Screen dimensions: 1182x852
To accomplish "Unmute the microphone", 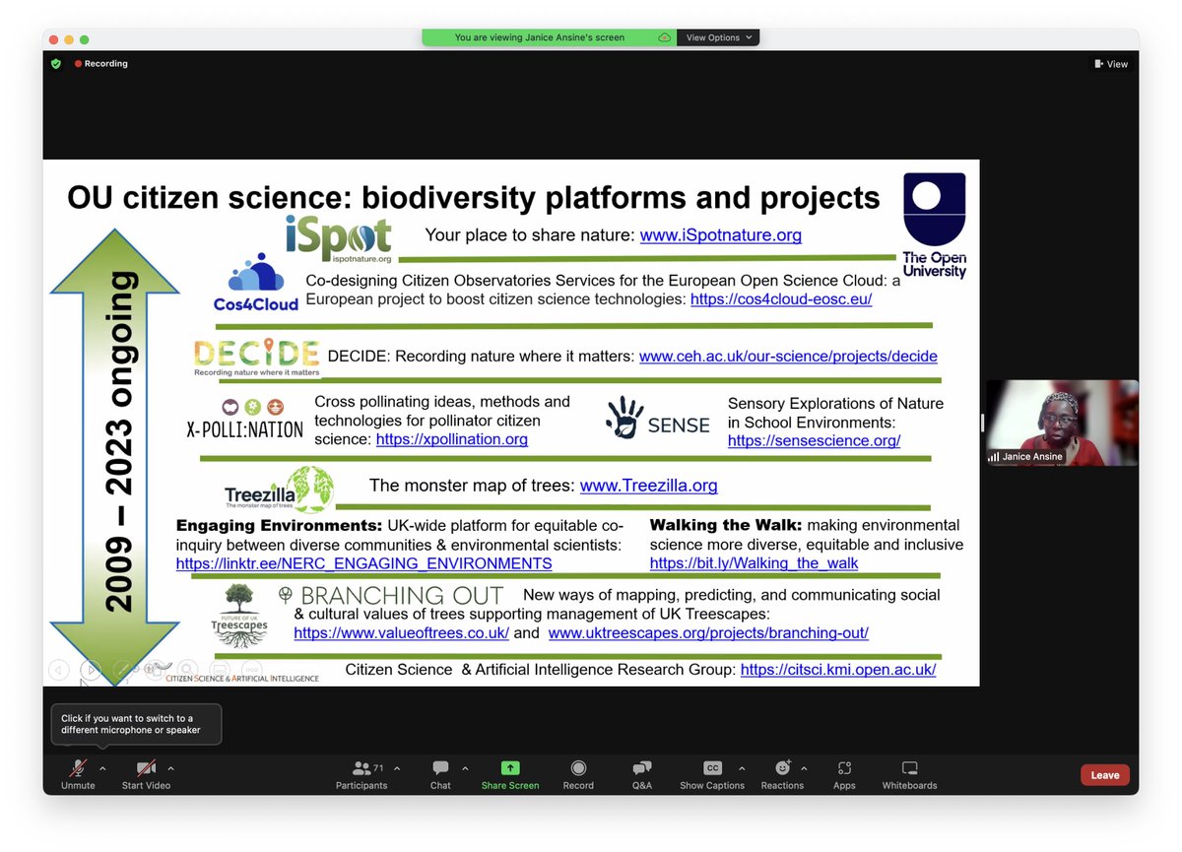I will point(77,773).
